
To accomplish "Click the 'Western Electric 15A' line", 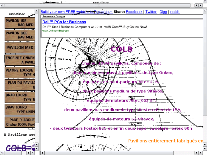I will 122,110.
